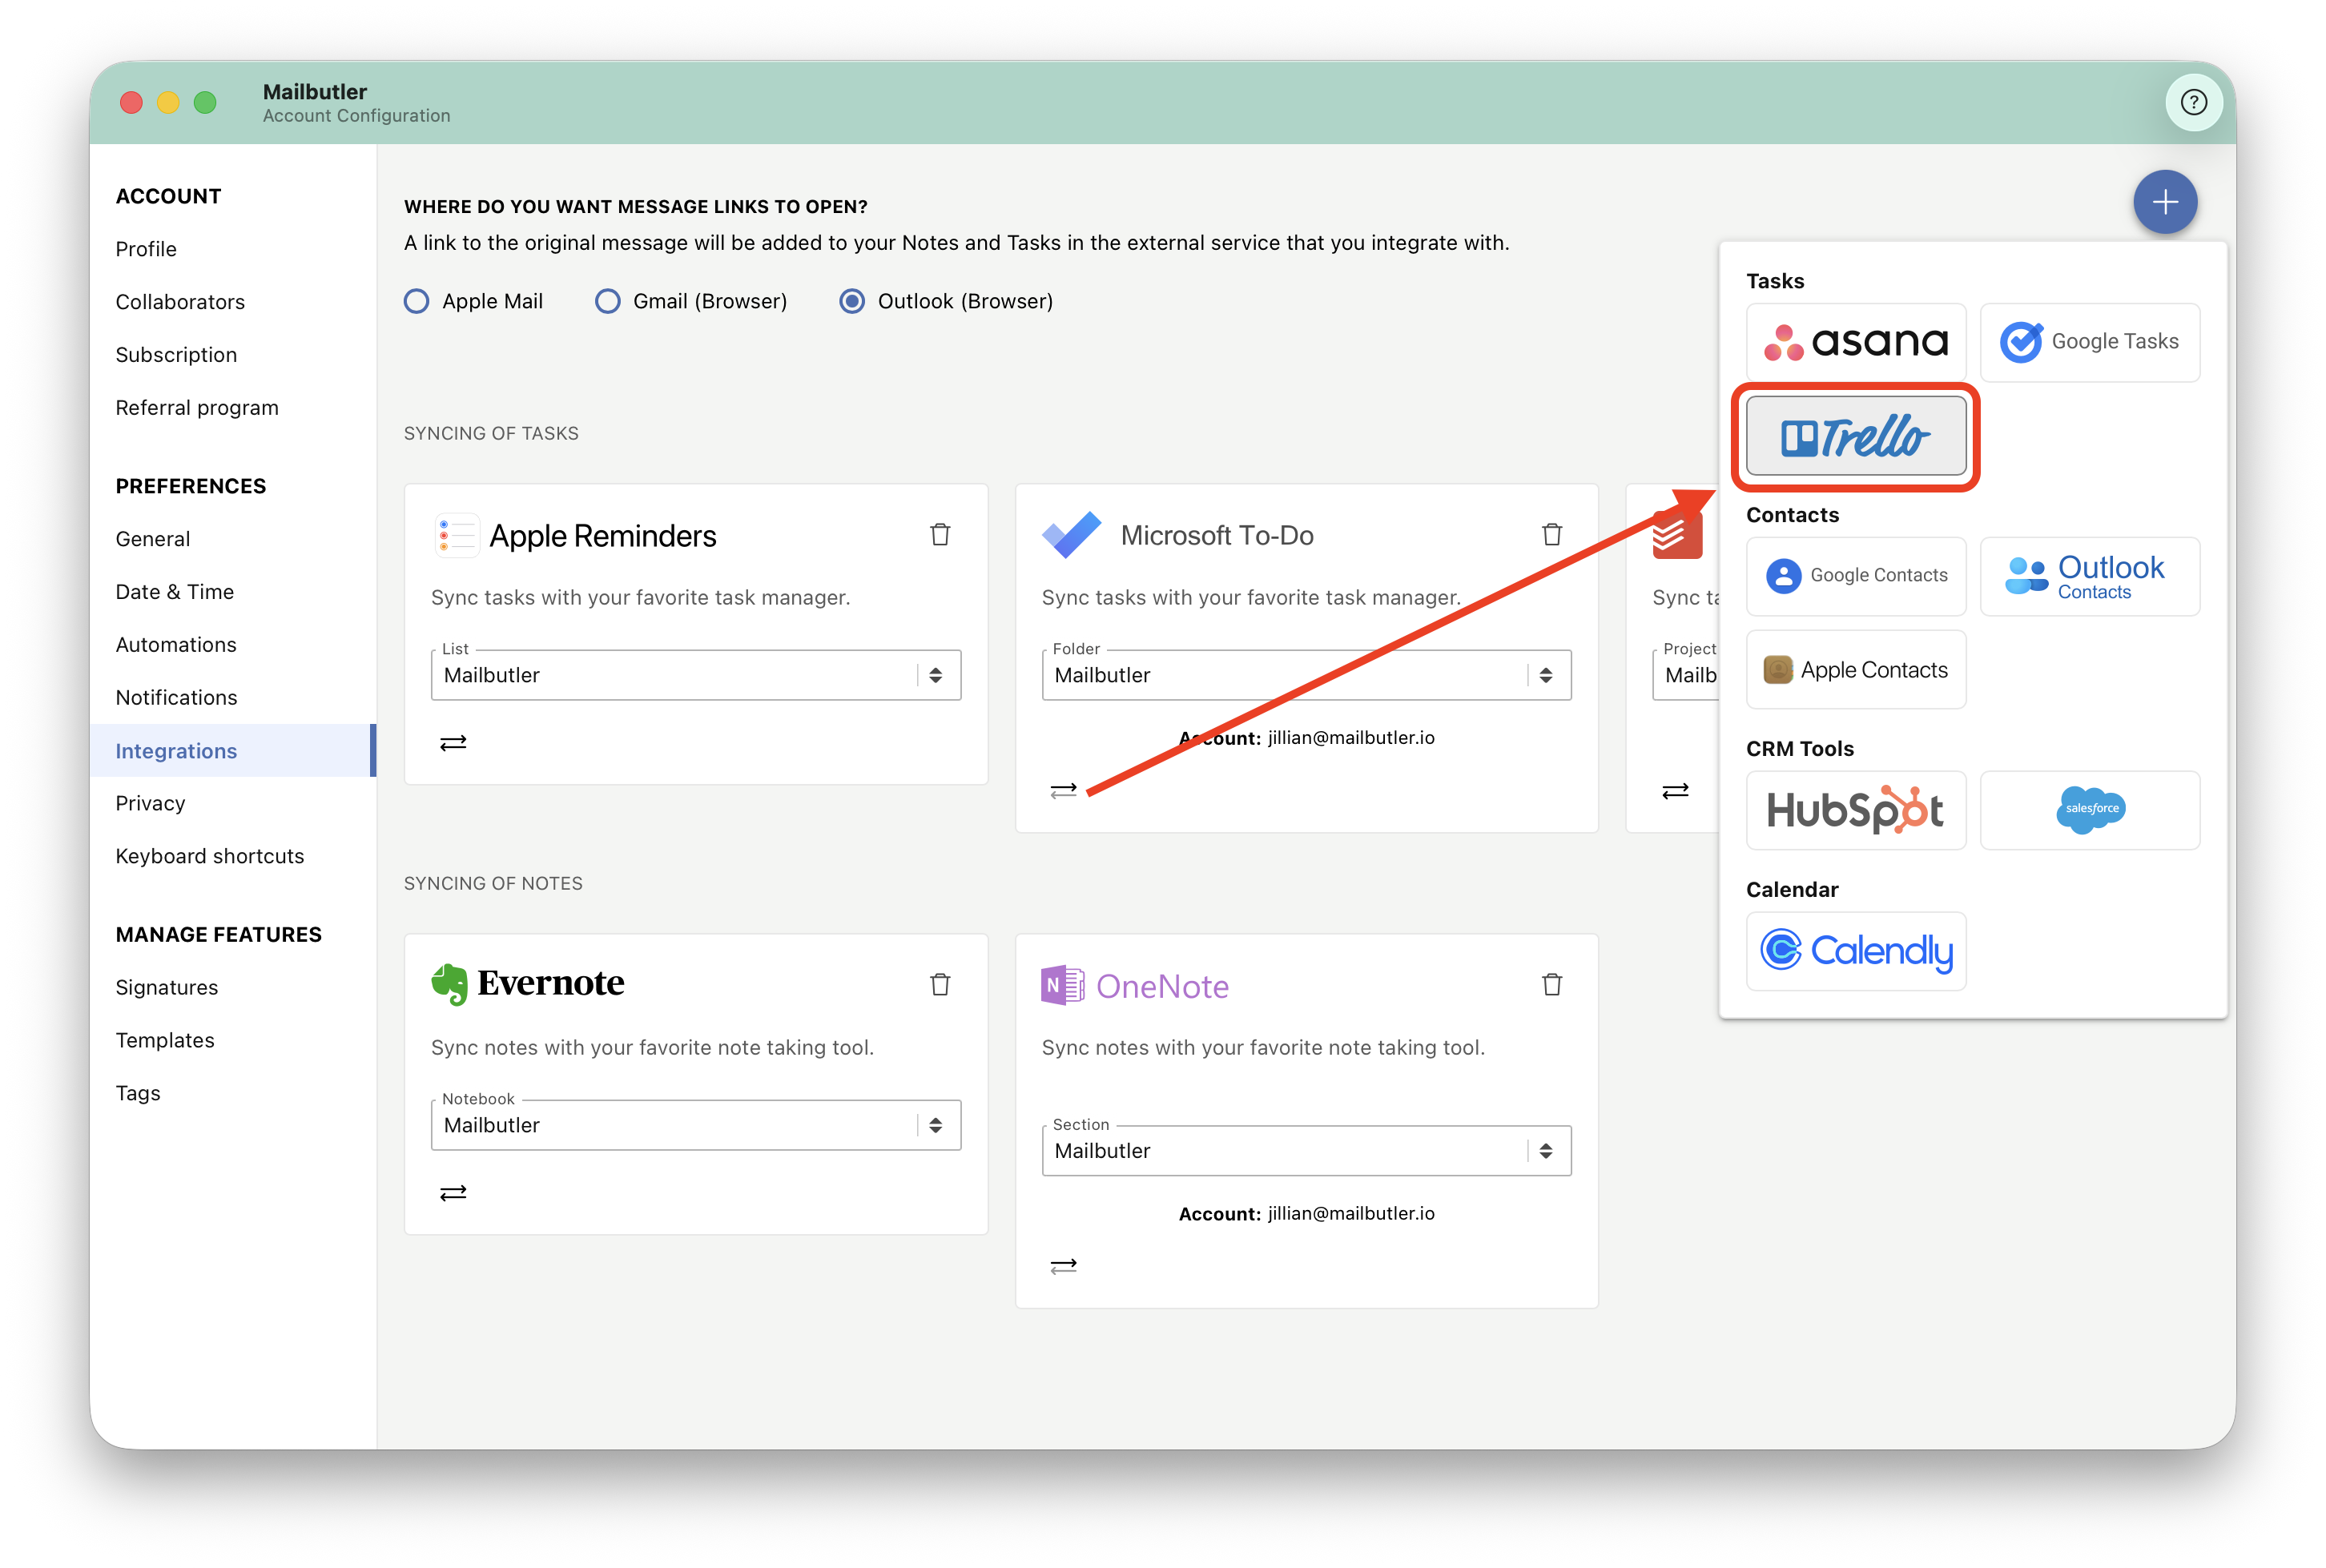Viewport: 2326px width, 1568px height.
Task: Remove the Microsoft To-Do integration with its trash icon
Action: point(1551,535)
